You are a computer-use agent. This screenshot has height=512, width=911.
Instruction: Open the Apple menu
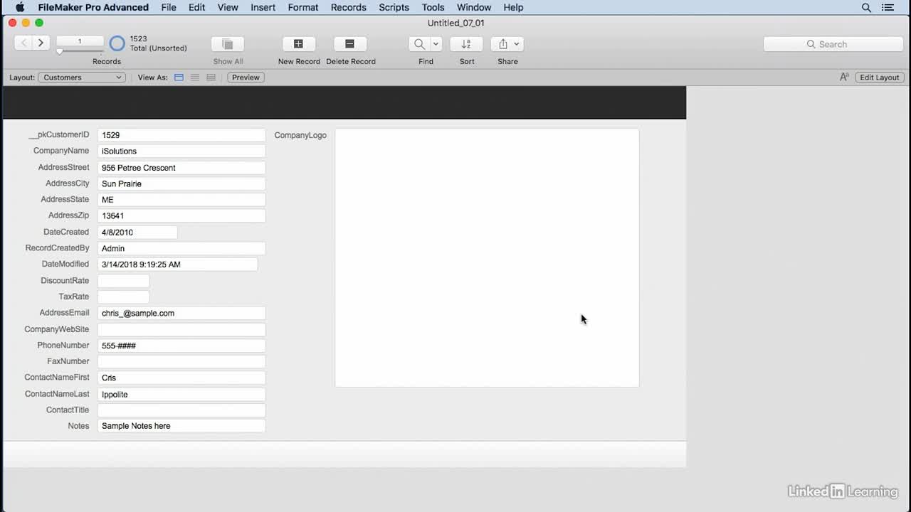[20, 7]
